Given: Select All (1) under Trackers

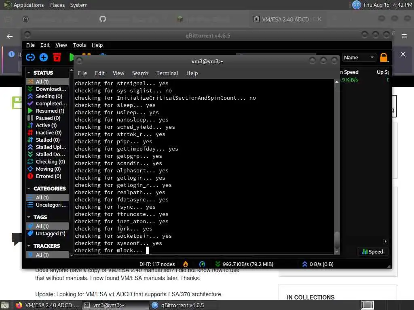Looking at the screenshot, I should pyautogui.click(x=47, y=255).
